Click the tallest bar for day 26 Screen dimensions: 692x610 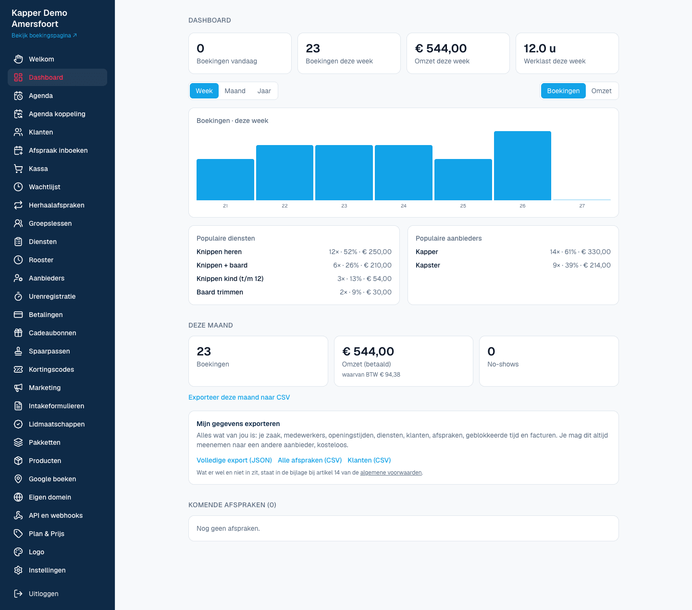pyautogui.click(x=522, y=166)
